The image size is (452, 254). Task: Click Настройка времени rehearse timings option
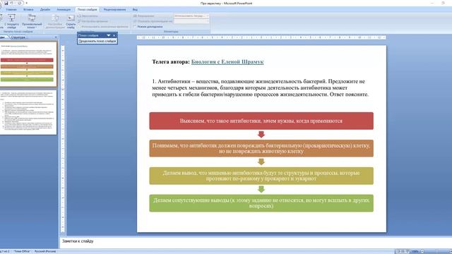93,21
